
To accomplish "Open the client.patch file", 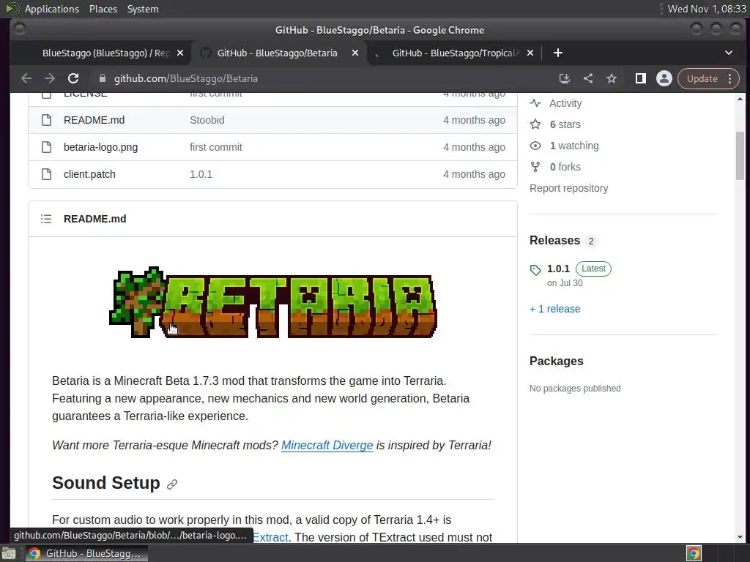I will coord(89,174).
